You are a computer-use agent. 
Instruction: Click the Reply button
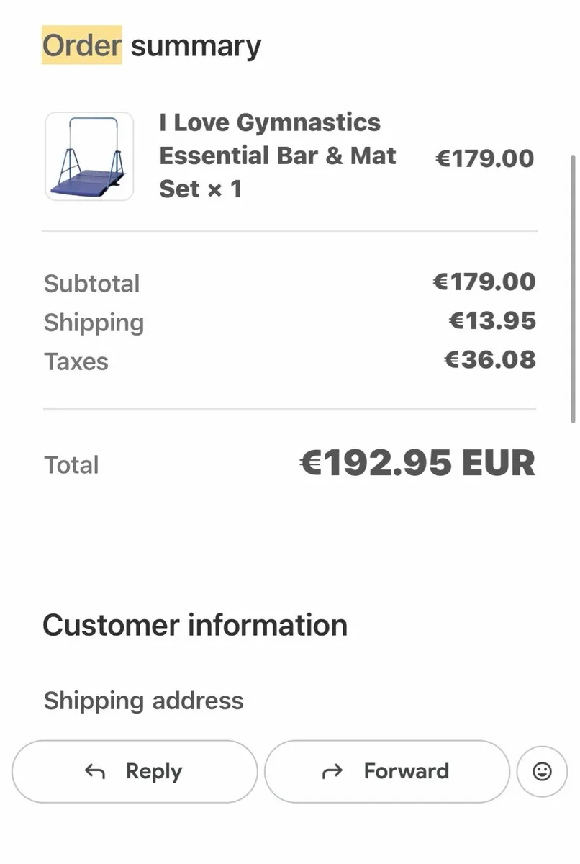point(135,771)
